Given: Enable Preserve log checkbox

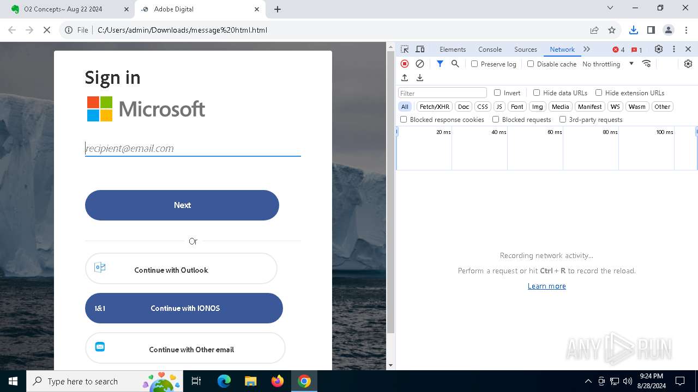Looking at the screenshot, I should [474, 64].
